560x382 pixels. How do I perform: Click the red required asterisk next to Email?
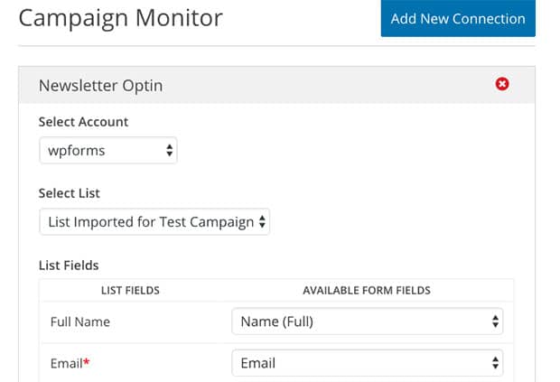tap(87, 362)
